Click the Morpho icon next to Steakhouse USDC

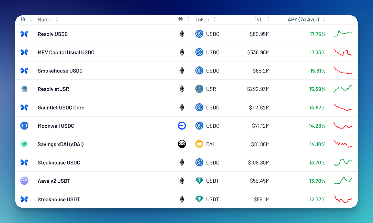pos(24,162)
